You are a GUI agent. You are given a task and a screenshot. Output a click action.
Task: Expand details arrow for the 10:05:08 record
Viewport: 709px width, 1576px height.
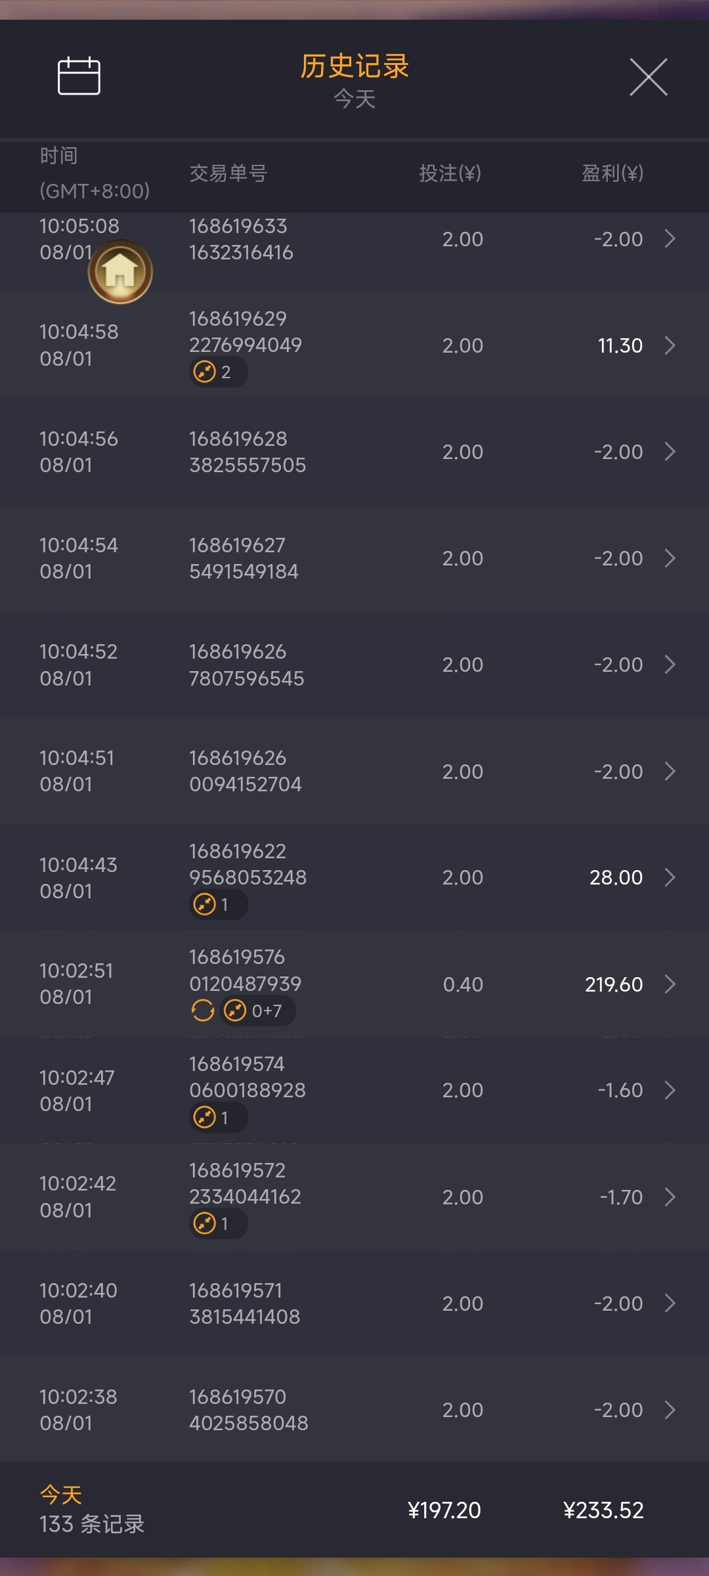670,239
